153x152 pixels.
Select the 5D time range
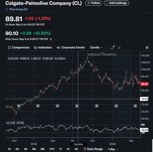coord(17,149)
